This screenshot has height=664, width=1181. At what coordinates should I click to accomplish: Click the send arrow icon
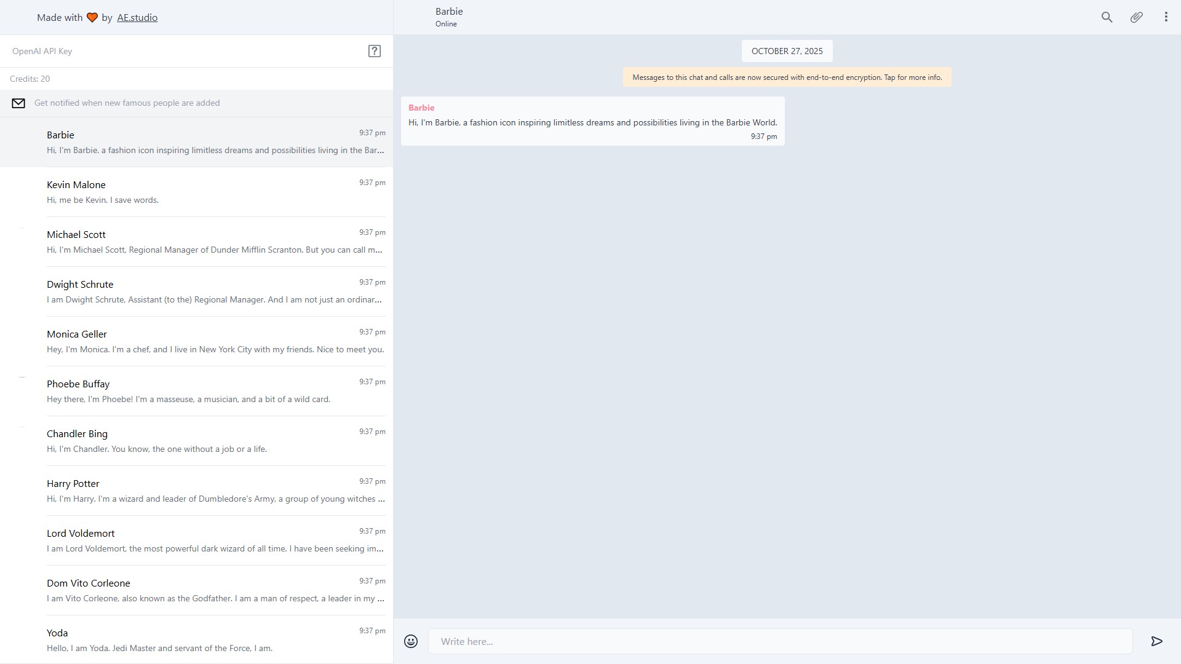tap(1156, 641)
